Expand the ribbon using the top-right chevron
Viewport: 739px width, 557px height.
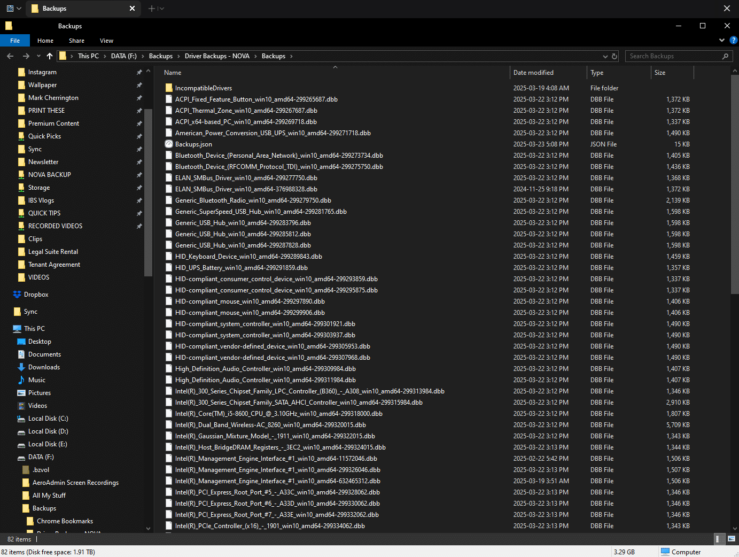click(x=721, y=40)
